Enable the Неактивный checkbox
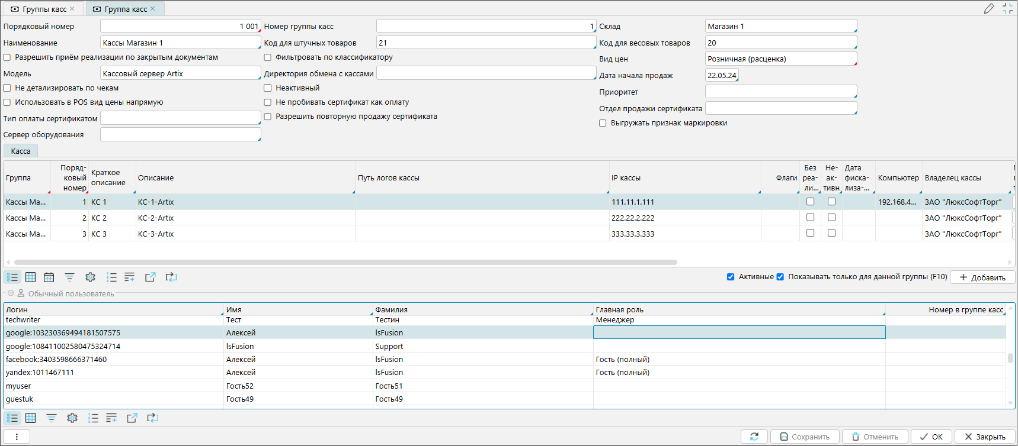 [268, 88]
